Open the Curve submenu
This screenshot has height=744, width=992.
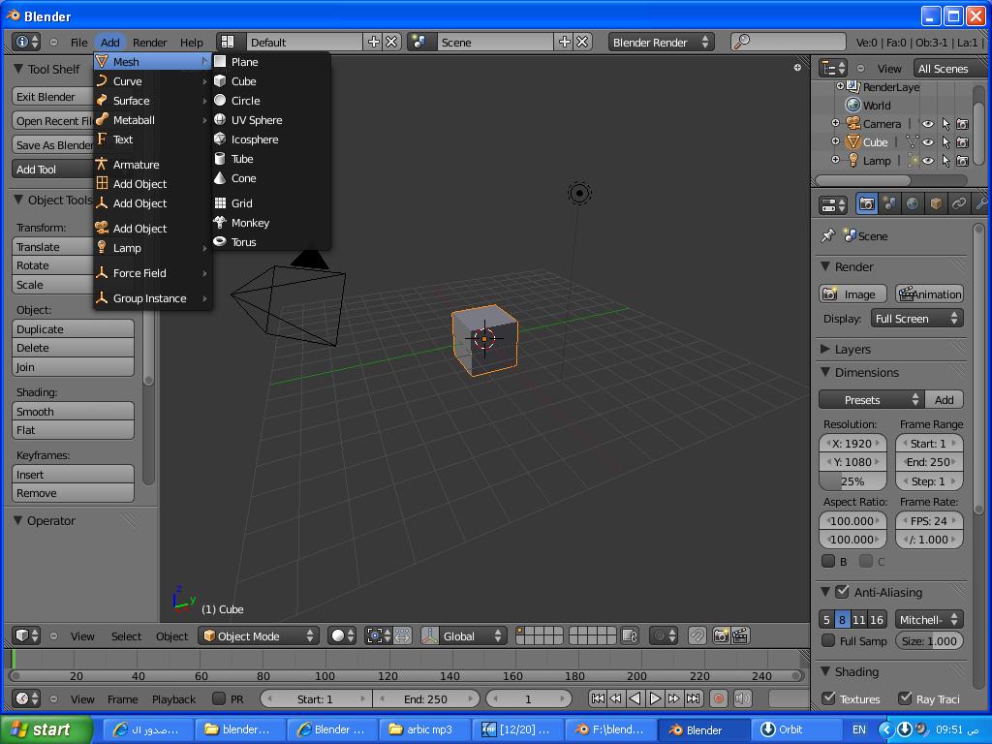point(152,81)
